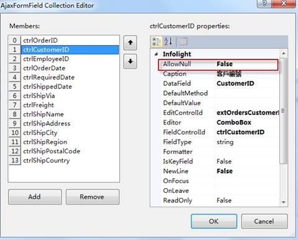Image resolution: width=298 pixels, height=240 pixels.
Task: Select member ctrlShipAddress
Action: point(64,124)
